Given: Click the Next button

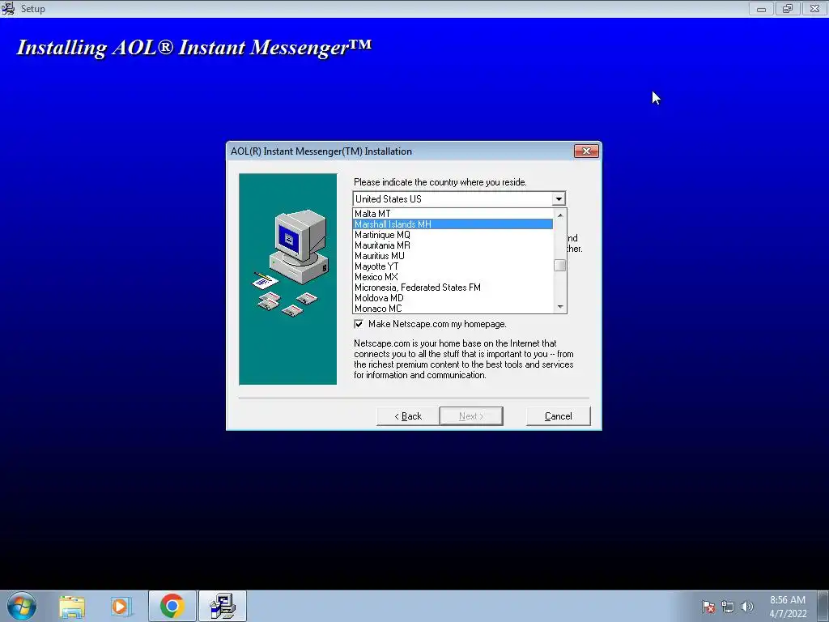Looking at the screenshot, I should tap(471, 416).
